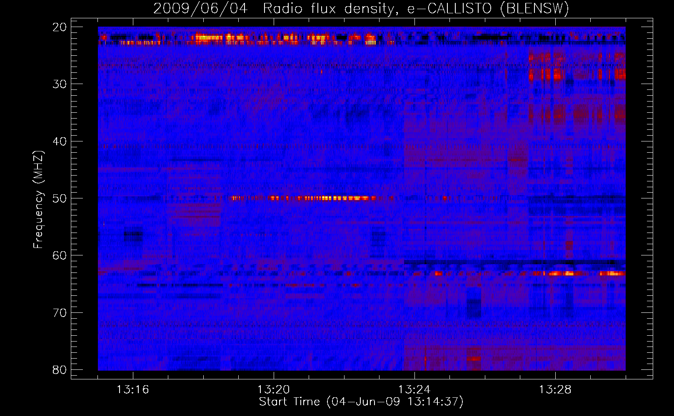
Task: Click the 80 frequency tick label
Action: pos(60,370)
